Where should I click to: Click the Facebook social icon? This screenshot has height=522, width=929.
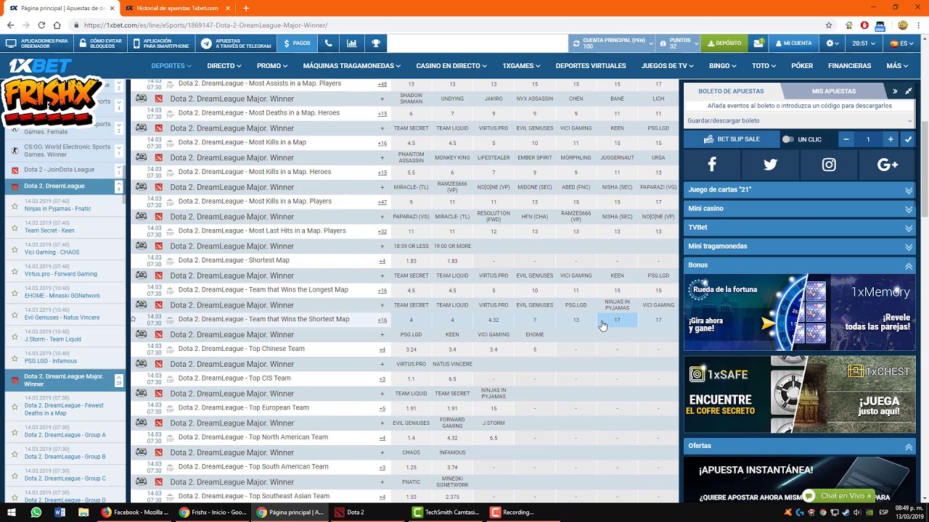(x=712, y=165)
